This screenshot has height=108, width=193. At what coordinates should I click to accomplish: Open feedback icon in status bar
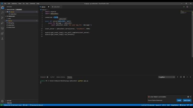click(x=188, y=105)
